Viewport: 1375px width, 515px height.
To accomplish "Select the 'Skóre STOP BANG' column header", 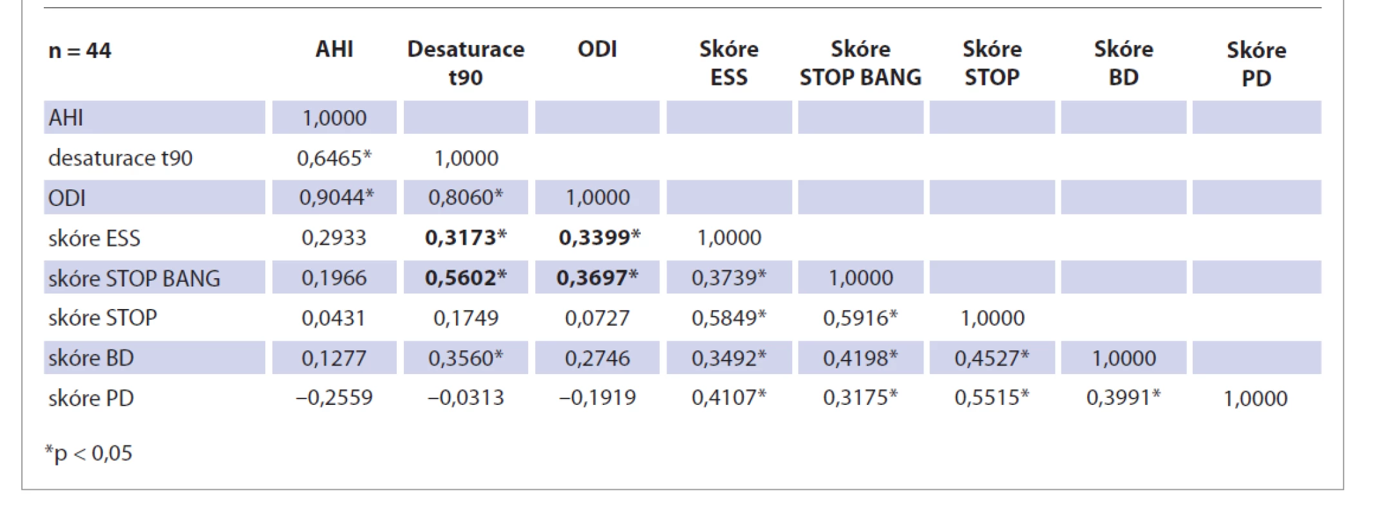I will point(860,63).
